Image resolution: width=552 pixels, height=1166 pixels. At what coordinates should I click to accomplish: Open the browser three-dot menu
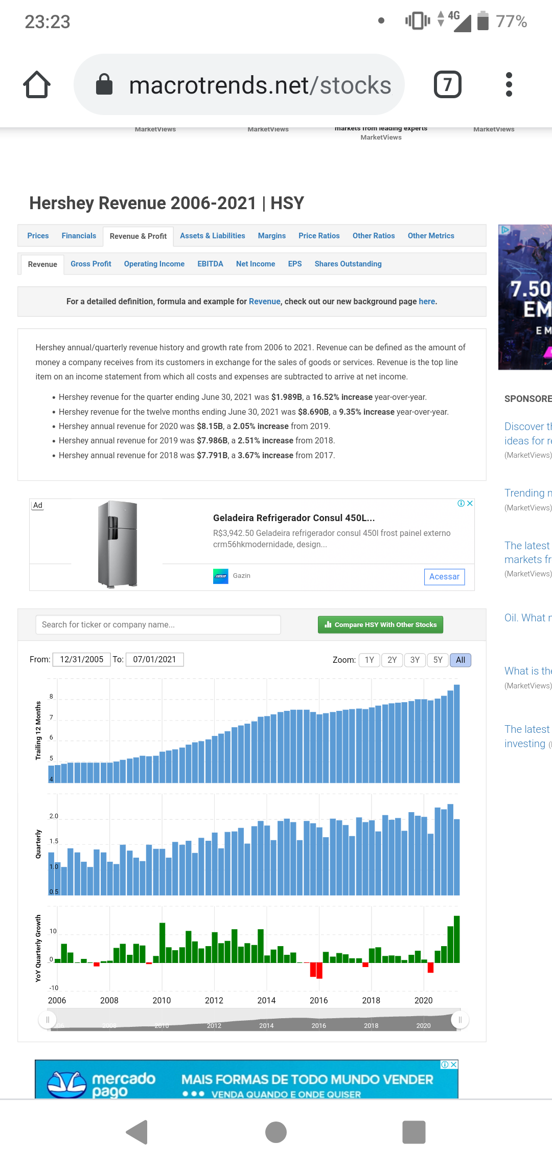point(509,84)
